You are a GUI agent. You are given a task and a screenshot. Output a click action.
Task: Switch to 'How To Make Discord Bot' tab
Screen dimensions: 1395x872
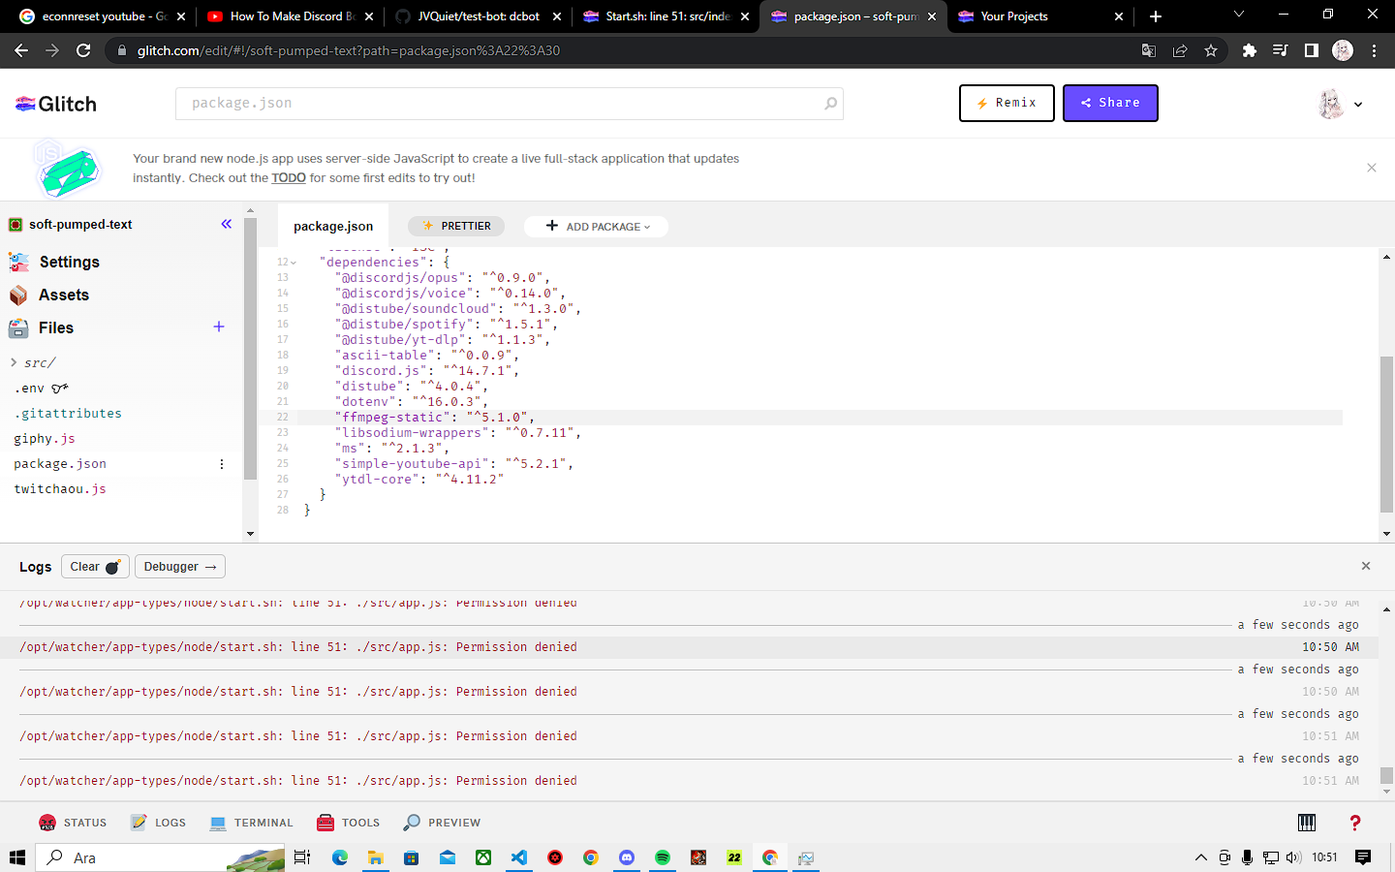click(x=291, y=16)
